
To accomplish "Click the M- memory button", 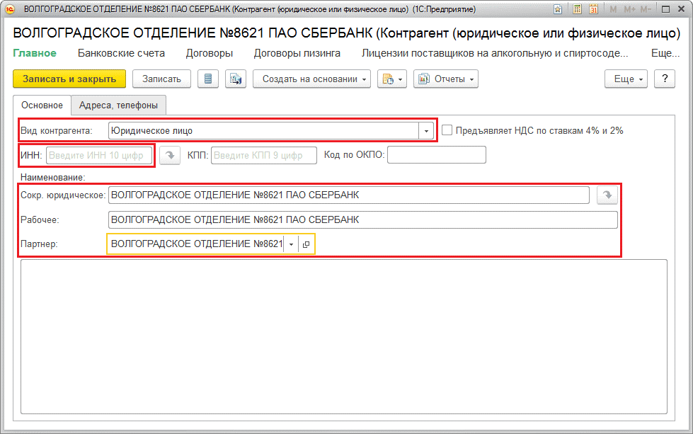I will pyautogui.click(x=646, y=9).
